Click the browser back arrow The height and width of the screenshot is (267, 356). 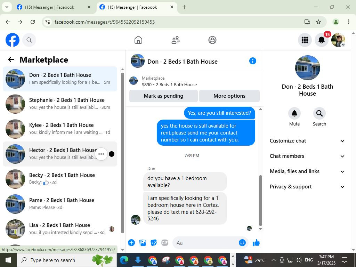[8, 22]
